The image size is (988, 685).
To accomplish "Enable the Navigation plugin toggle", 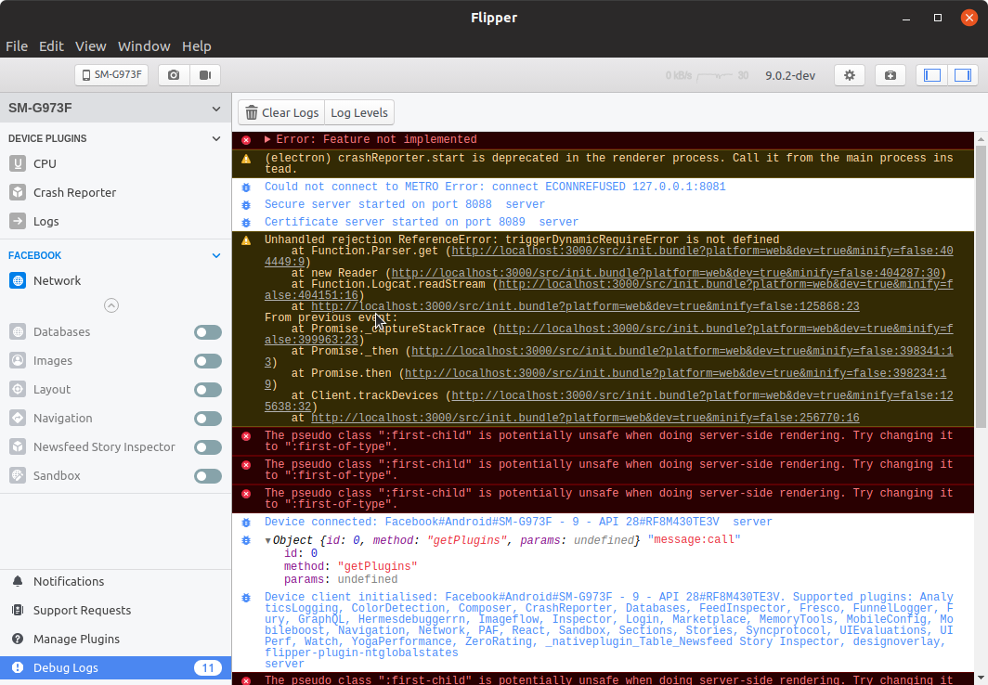I will (208, 419).
